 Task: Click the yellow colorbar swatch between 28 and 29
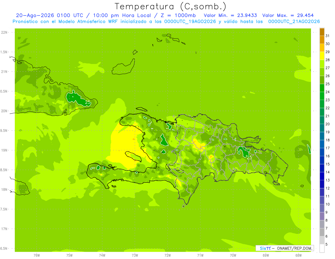coord(322,56)
